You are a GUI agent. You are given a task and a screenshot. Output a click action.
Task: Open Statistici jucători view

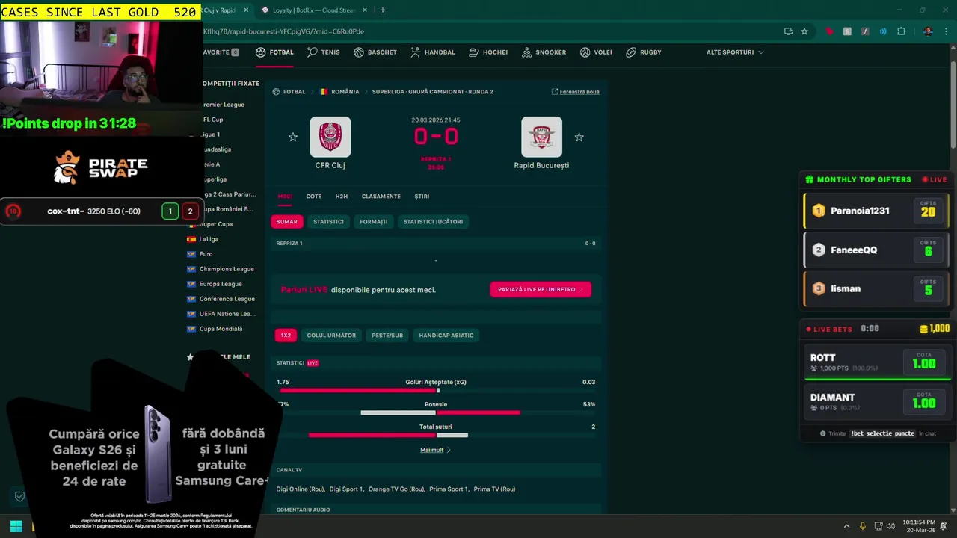433,222
